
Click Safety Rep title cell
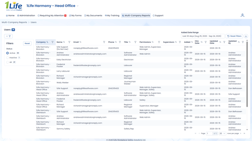[x=129, y=129]
